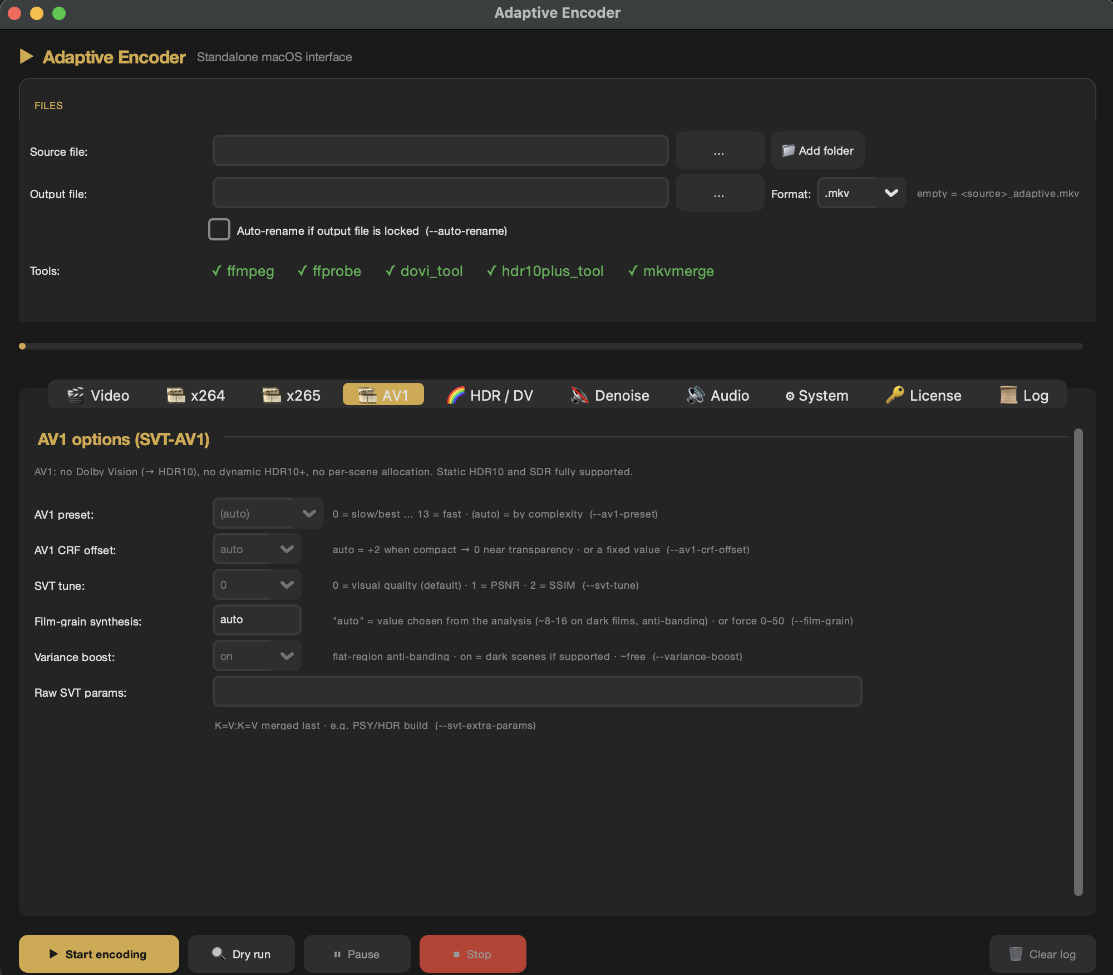Click the folder icon in Add folder
1113x975 pixels.
tap(789, 150)
